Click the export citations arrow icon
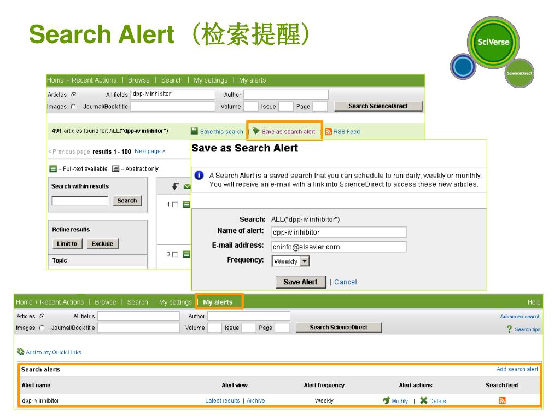The image size is (560, 420). (176, 186)
